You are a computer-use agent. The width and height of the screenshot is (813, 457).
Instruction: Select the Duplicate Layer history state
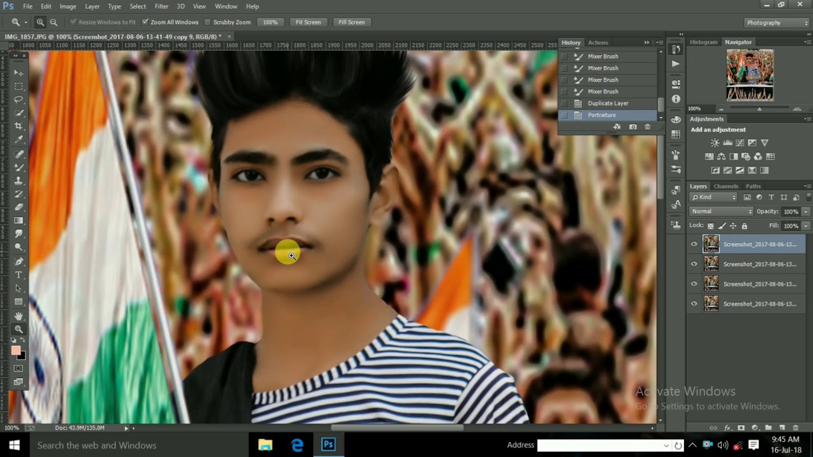coord(608,103)
